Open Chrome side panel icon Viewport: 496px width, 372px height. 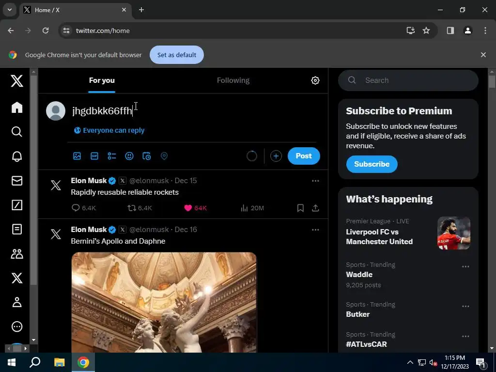[x=450, y=31]
